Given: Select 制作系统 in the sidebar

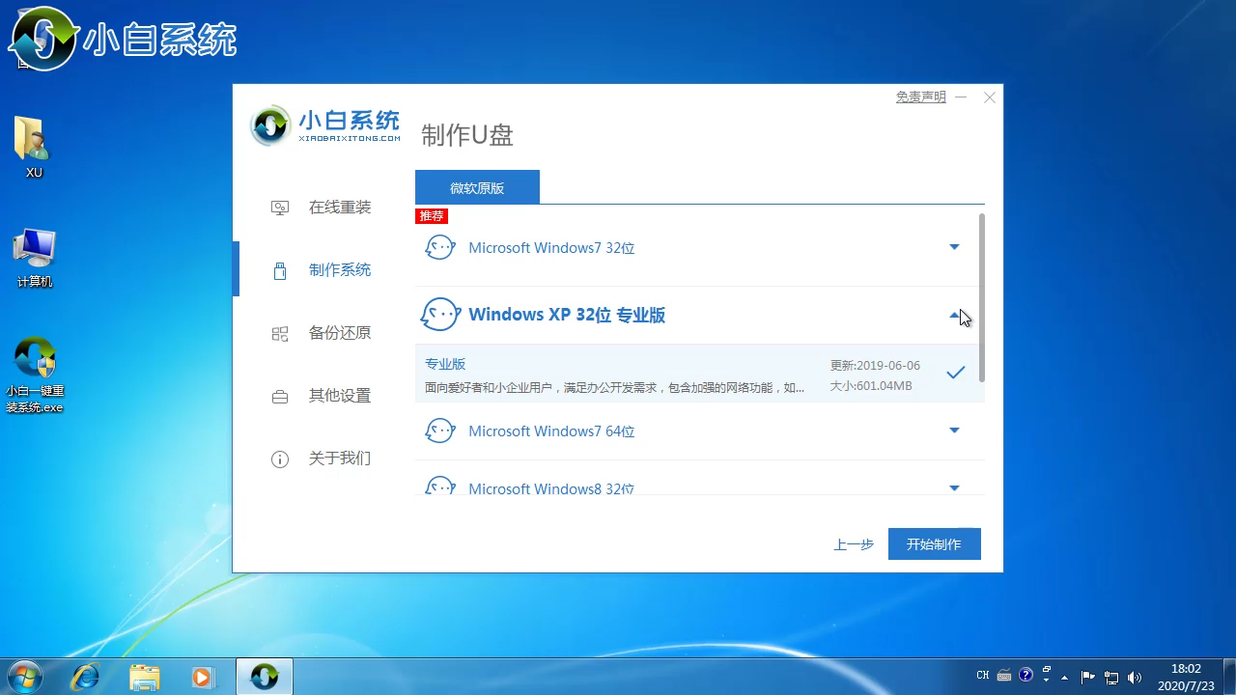Looking at the screenshot, I should pyautogui.click(x=339, y=270).
